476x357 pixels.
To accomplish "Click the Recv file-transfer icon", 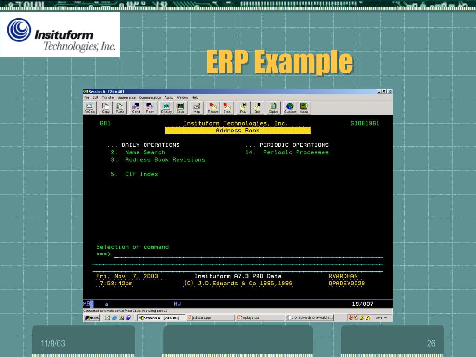I will pos(150,108).
